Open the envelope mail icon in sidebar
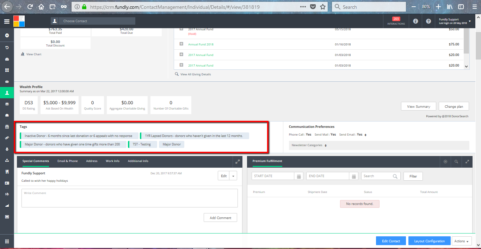The height and width of the screenshot is (249, 481). [x=7, y=82]
